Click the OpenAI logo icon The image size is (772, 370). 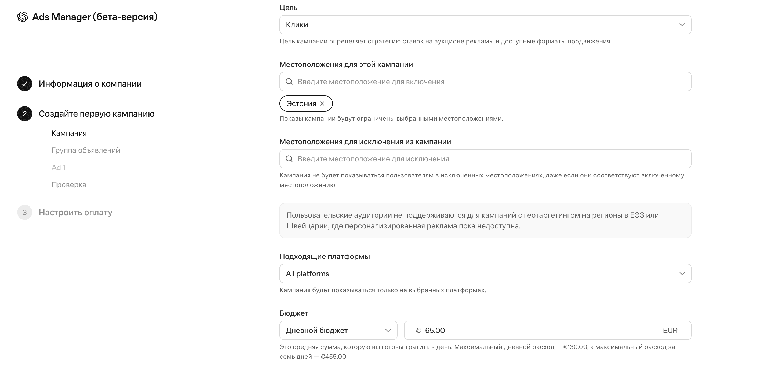(x=23, y=17)
